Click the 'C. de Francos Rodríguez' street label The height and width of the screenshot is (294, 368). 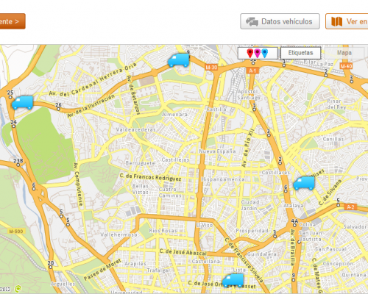150,177
